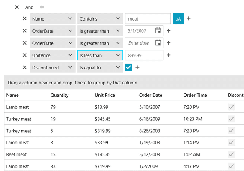The width and height of the screenshot is (244, 171).
Task: Remove the UnitPrice filter row
Action: [24, 55]
